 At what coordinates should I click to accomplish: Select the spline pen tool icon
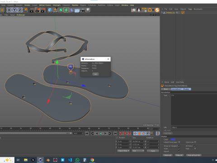tap(55, 10)
